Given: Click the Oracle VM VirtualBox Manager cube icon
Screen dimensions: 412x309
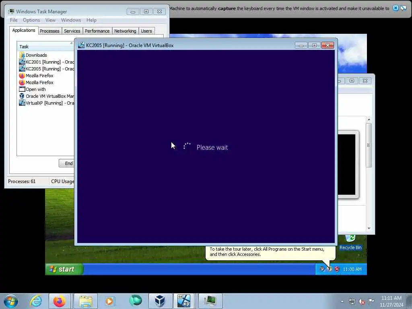Looking at the screenshot, I should (x=22, y=96).
